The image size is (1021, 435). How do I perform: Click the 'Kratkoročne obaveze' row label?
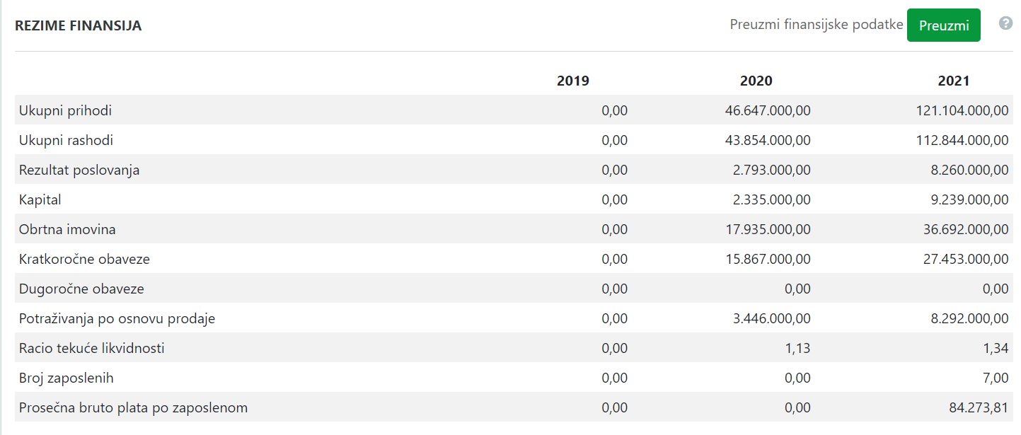point(85,259)
